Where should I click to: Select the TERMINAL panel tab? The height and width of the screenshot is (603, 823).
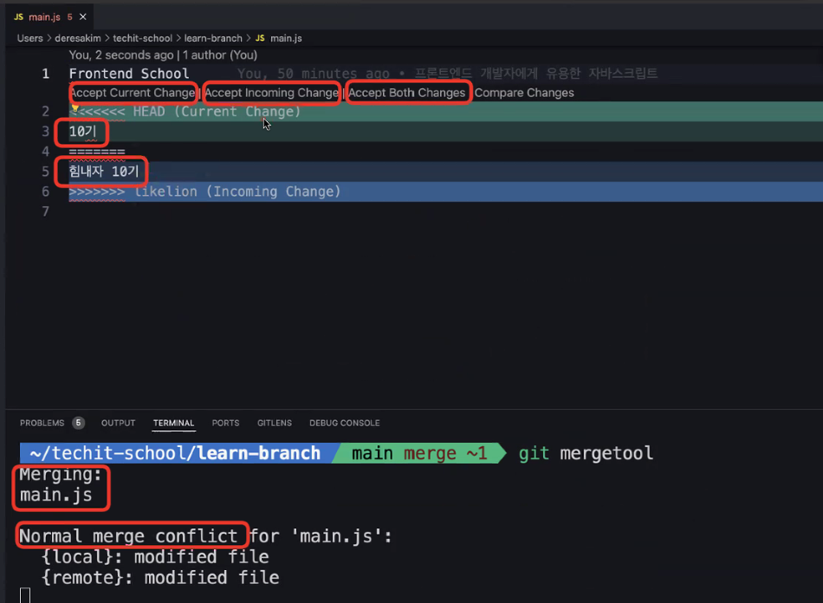(174, 423)
